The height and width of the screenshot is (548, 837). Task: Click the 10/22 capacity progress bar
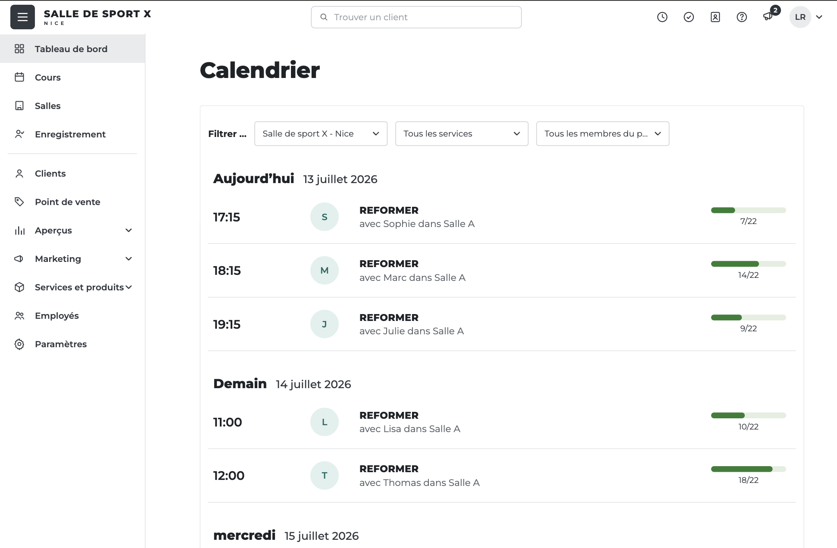[x=748, y=415]
